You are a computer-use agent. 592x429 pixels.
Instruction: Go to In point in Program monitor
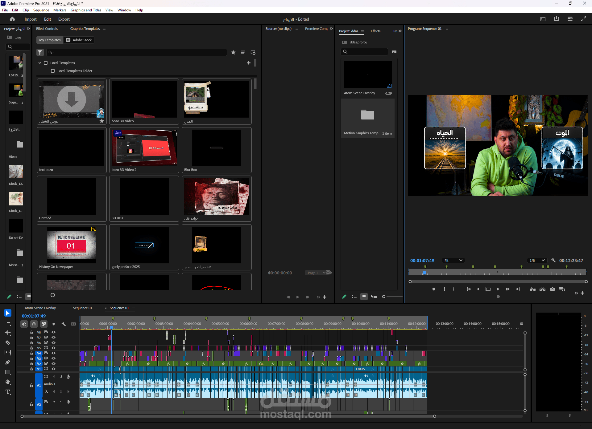469,289
